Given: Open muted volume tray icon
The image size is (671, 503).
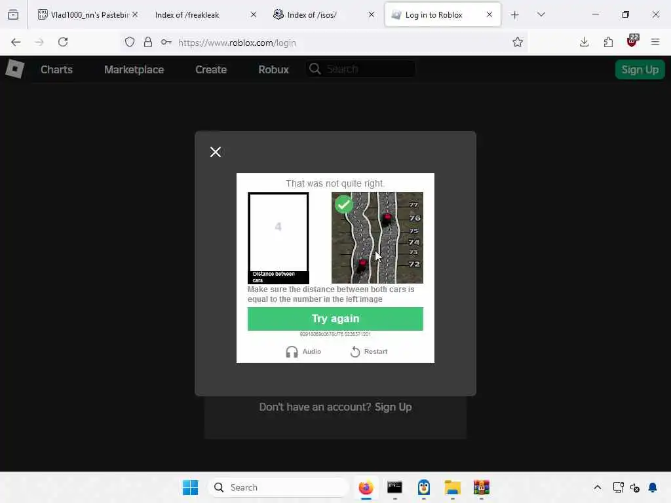Looking at the screenshot, I should click(x=635, y=487).
